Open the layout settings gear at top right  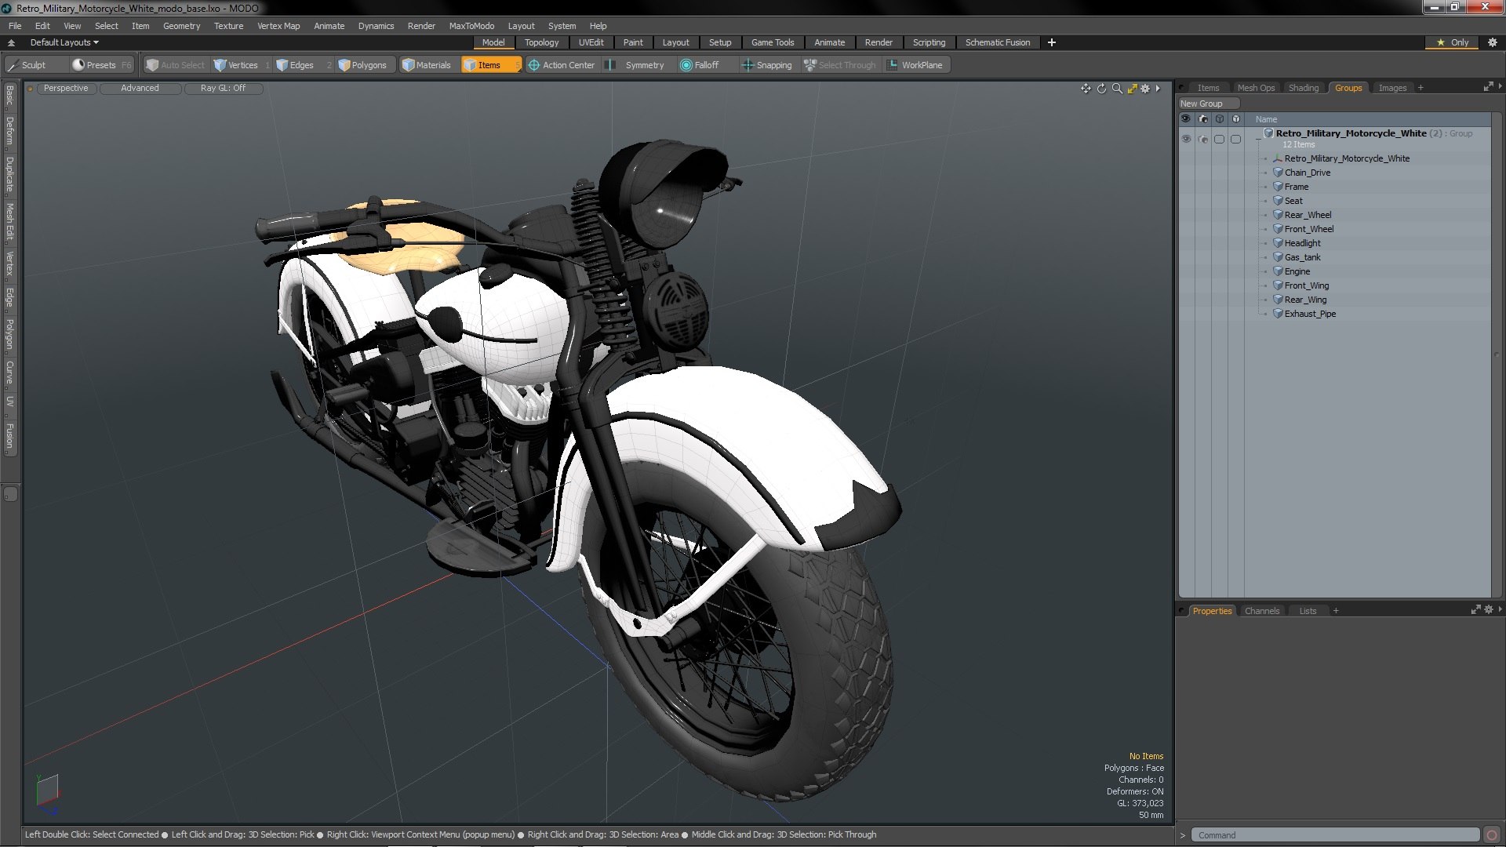pyautogui.click(x=1493, y=42)
